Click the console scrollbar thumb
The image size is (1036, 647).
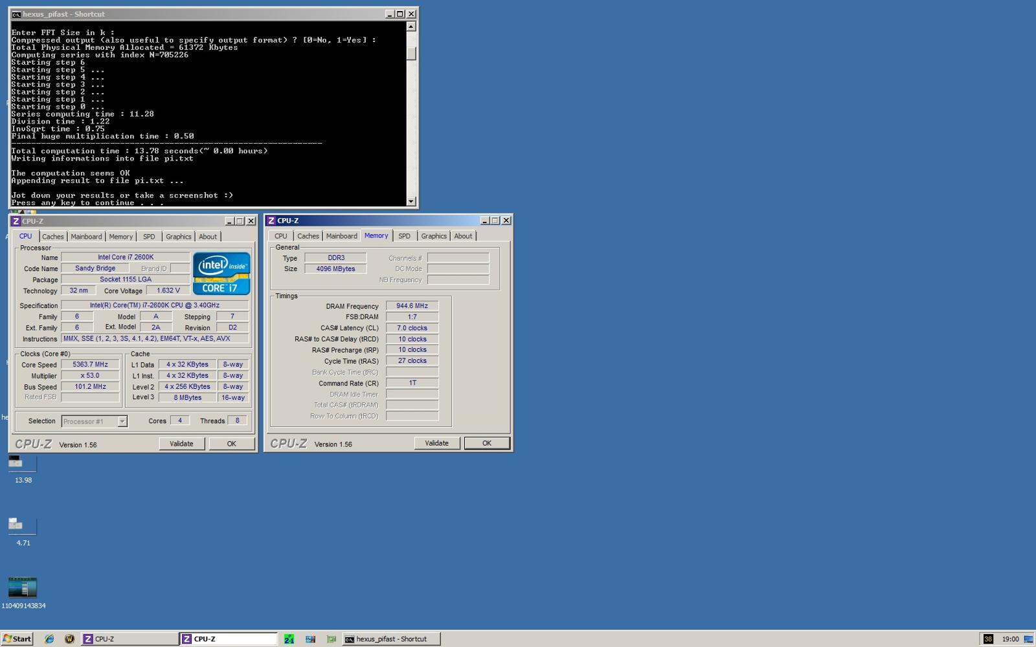[411, 53]
